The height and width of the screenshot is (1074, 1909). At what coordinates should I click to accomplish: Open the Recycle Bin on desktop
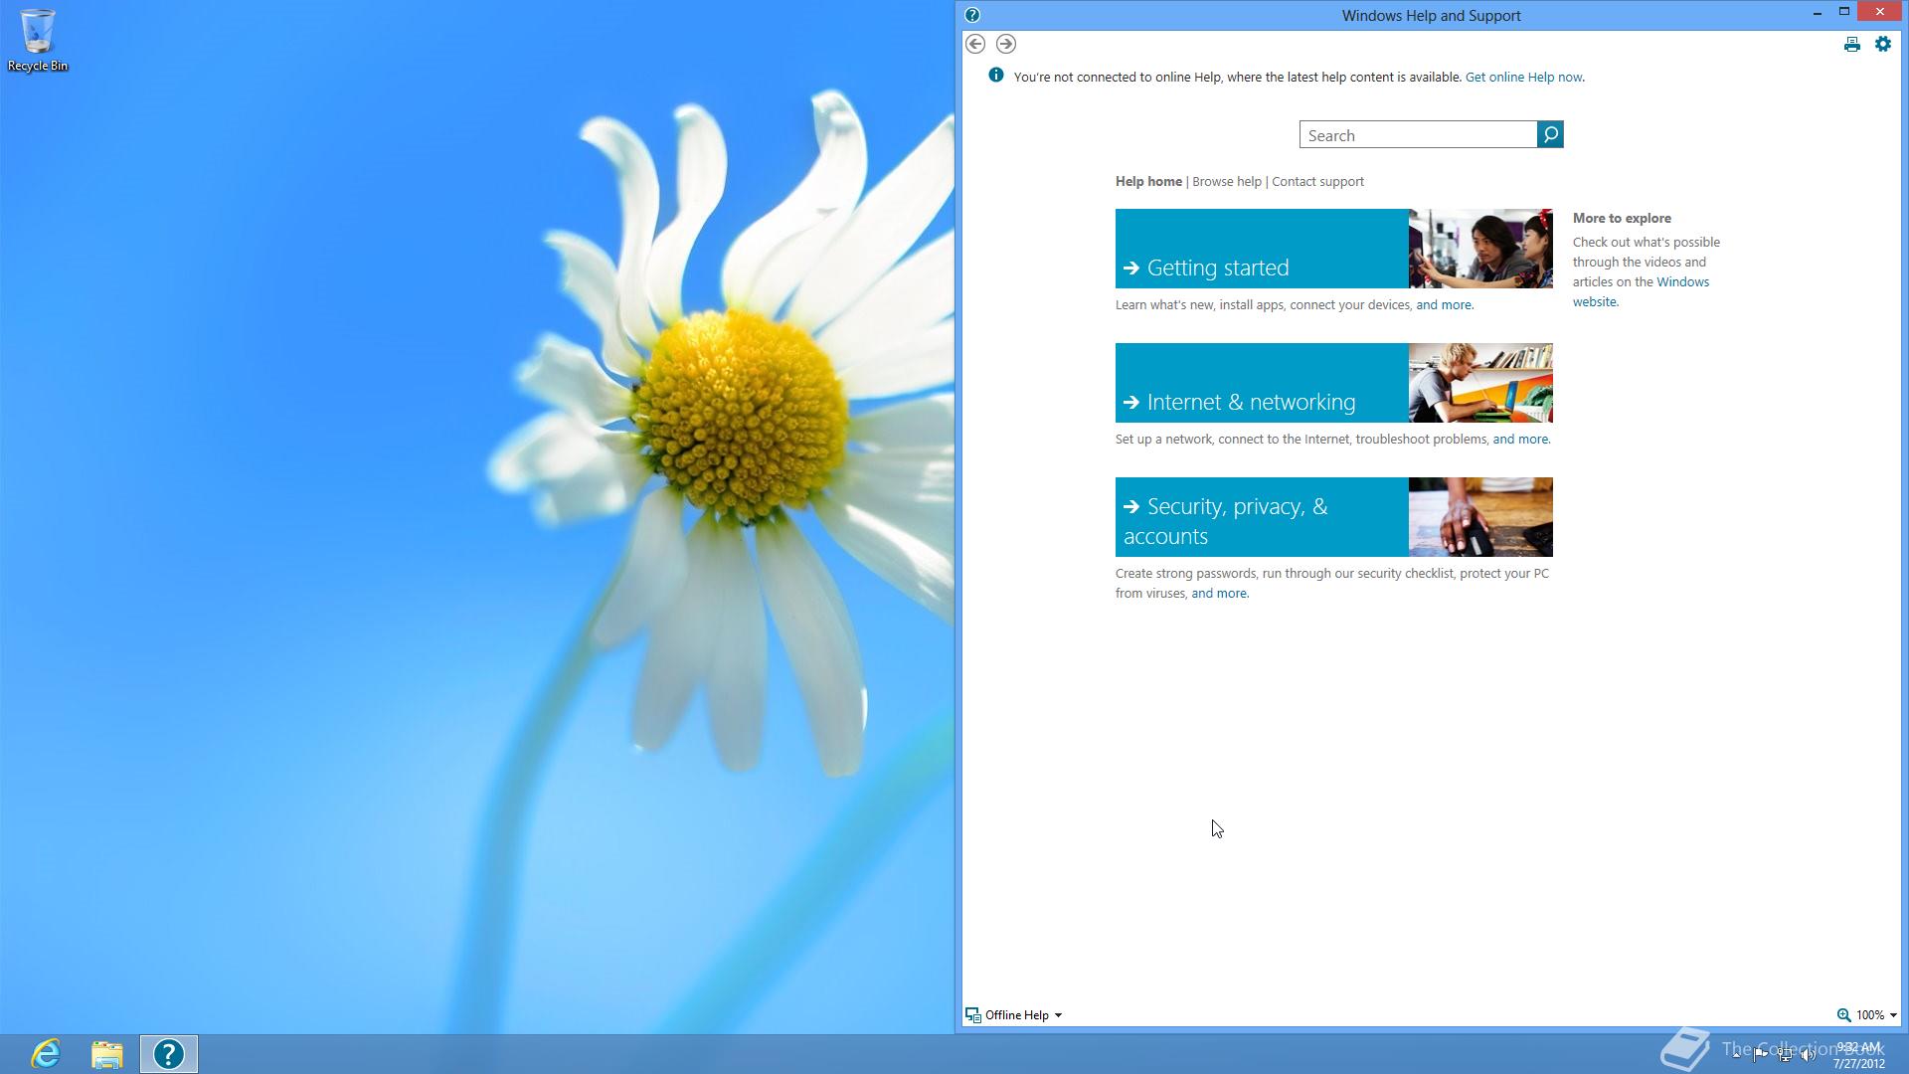click(38, 40)
